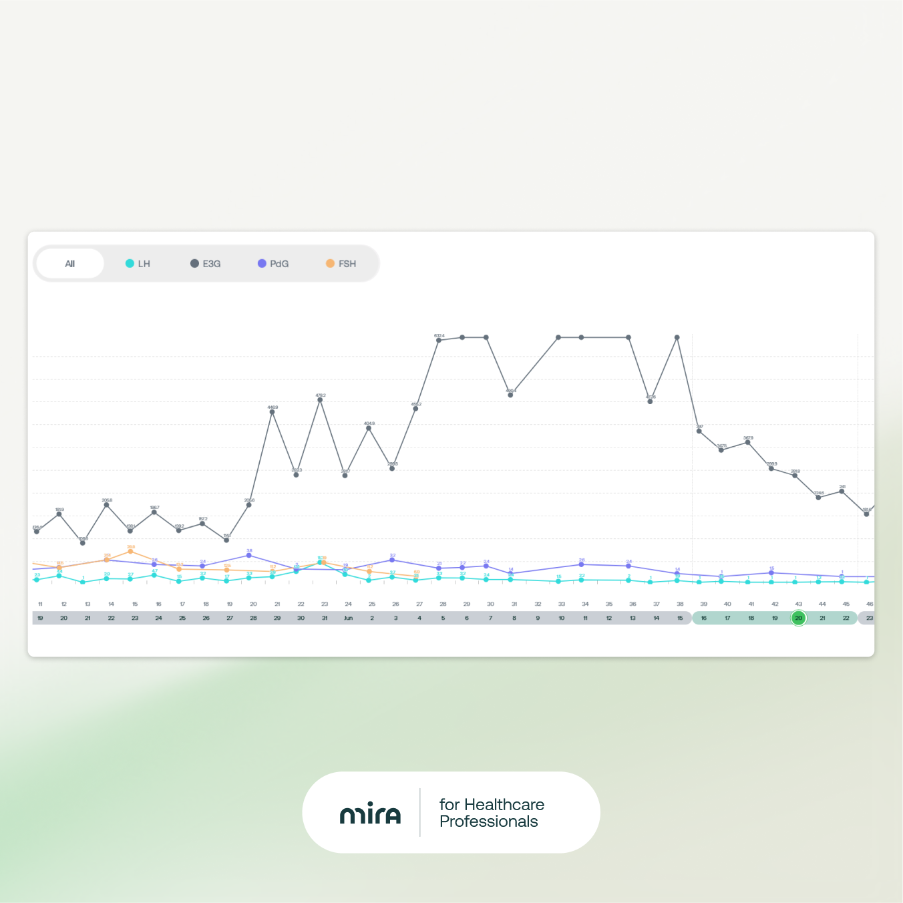Click the for Healthcare Professionals text
The image size is (903, 903).
tap(492, 813)
